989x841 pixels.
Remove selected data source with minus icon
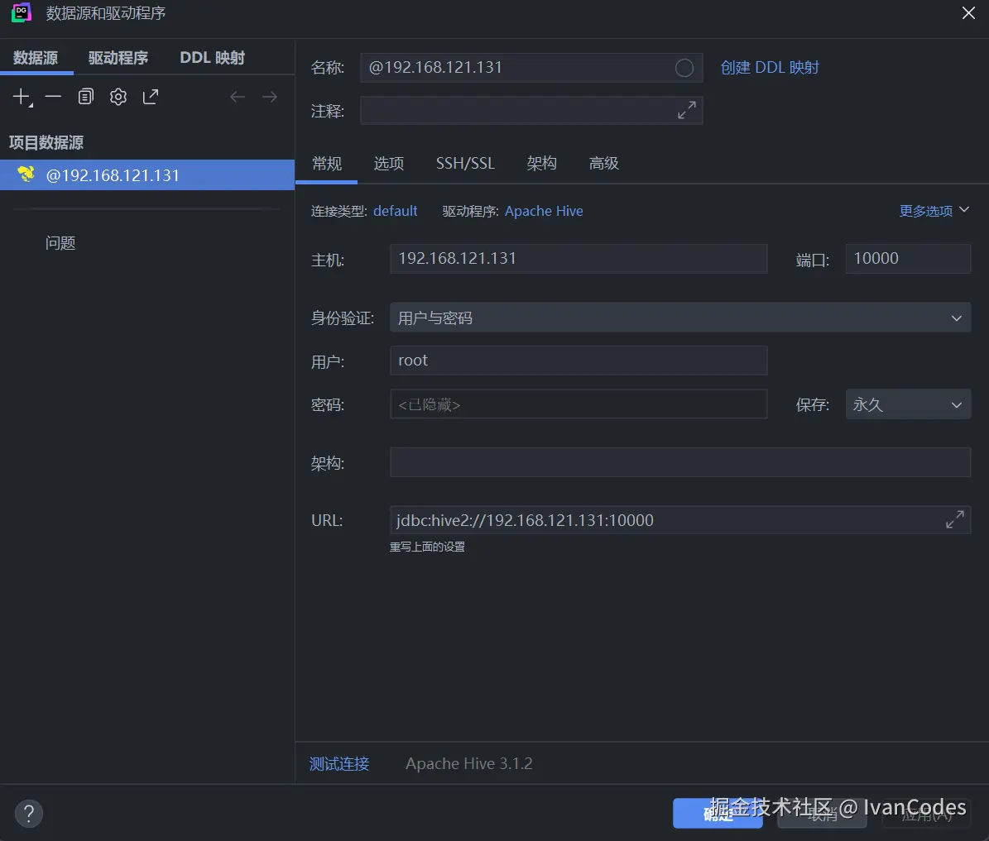tap(53, 97)
